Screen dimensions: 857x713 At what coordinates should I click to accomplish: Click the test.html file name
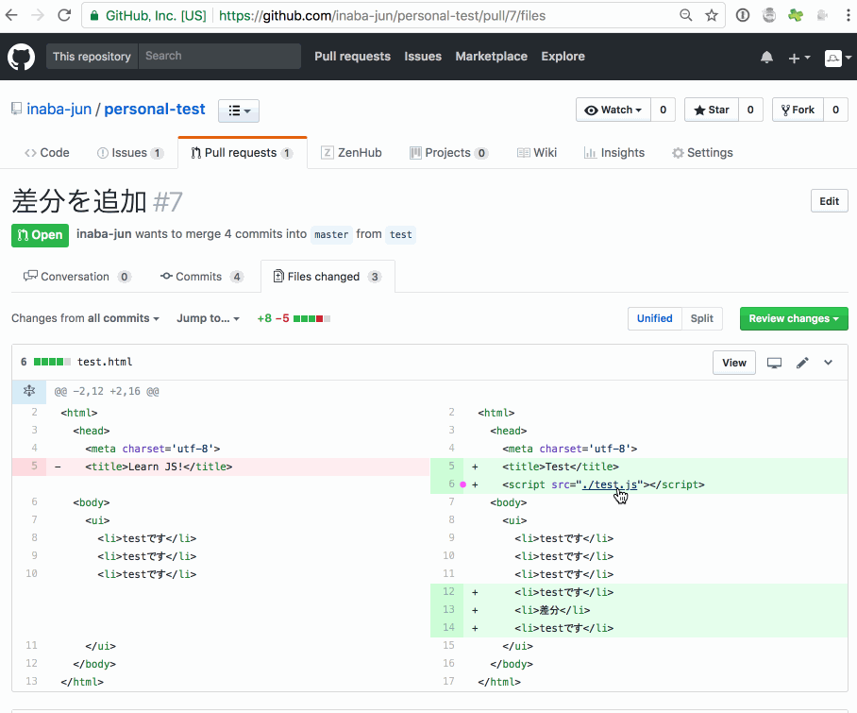click(x=105, y=362)
